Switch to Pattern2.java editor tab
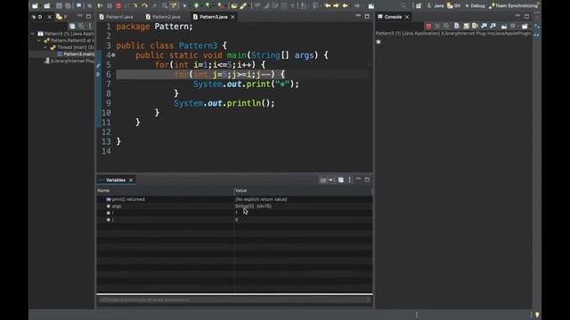Screen dimensions: 570x320 tap(163, 17)
